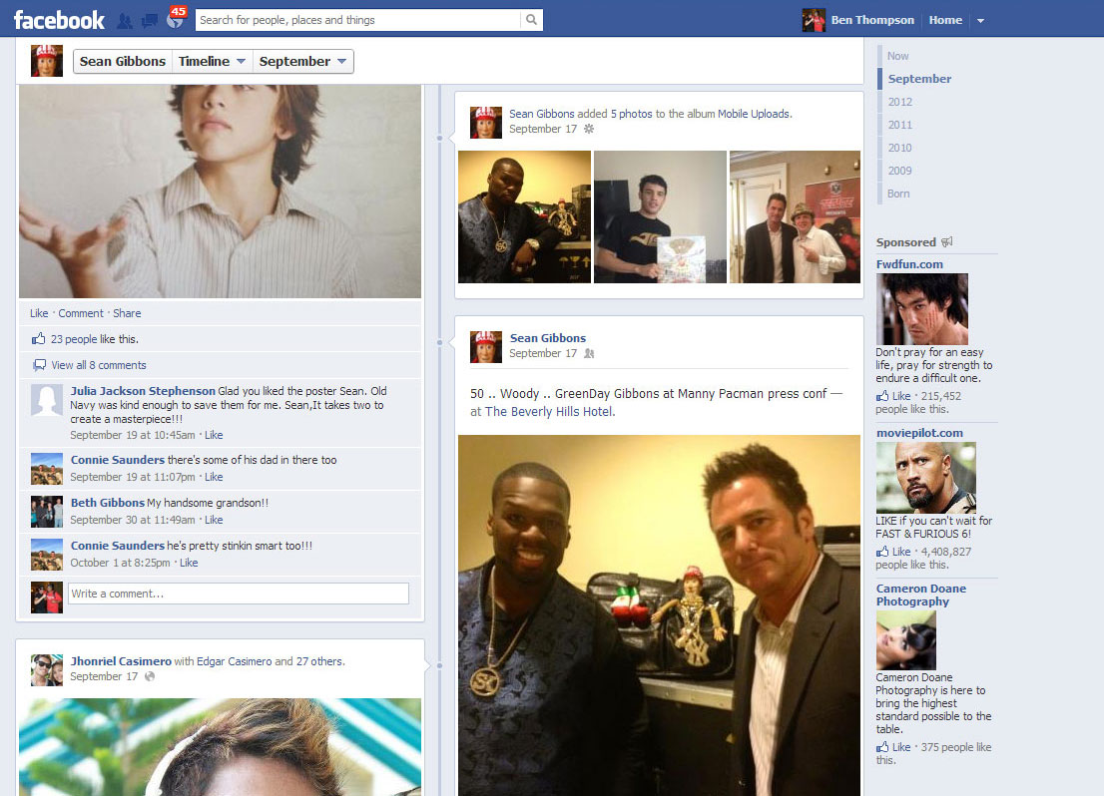This screenshot has height=796, width=1104.
Task: Jump to Born in timeline navigator
Action: pyautogui.click(x=898, y=194)
